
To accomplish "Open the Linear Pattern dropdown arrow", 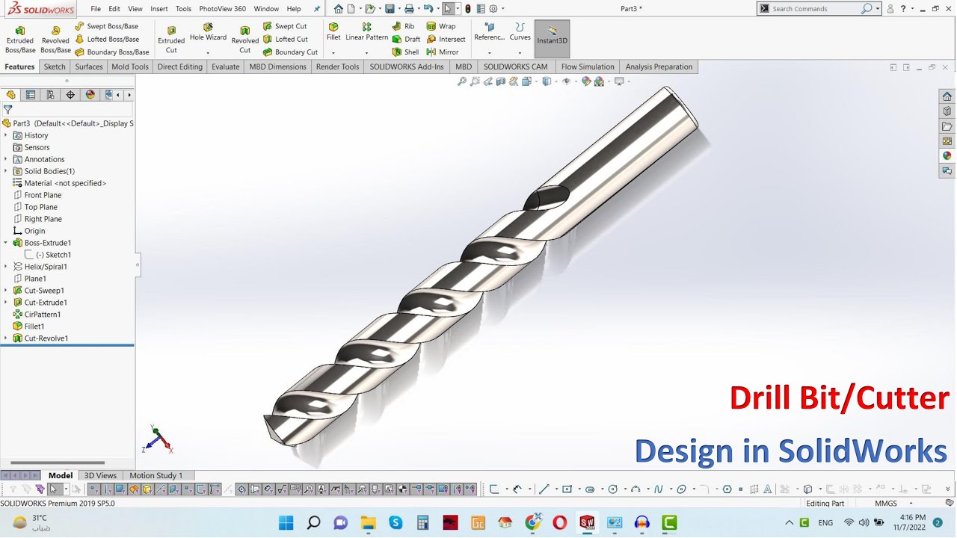I will (x=366, y=53).
